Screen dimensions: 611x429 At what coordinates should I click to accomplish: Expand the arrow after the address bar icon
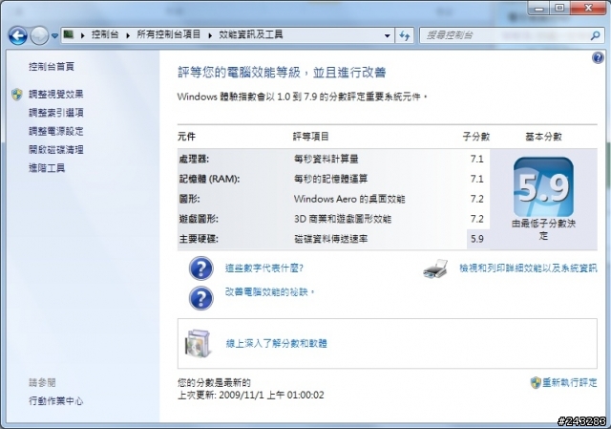pyautogui.click(x=83, y=35)
